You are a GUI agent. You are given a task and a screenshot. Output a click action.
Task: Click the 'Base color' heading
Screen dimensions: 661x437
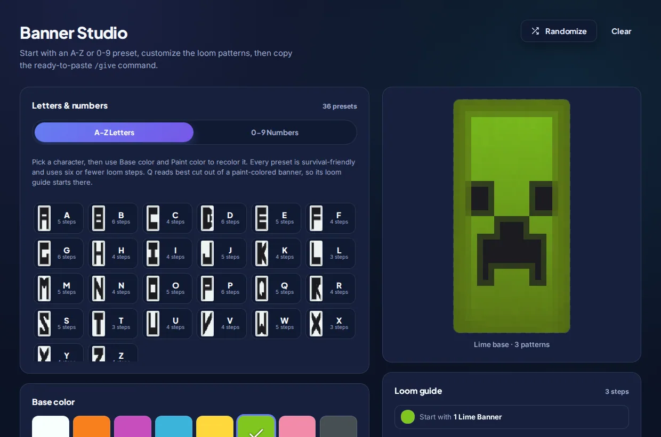click(53, 402)
